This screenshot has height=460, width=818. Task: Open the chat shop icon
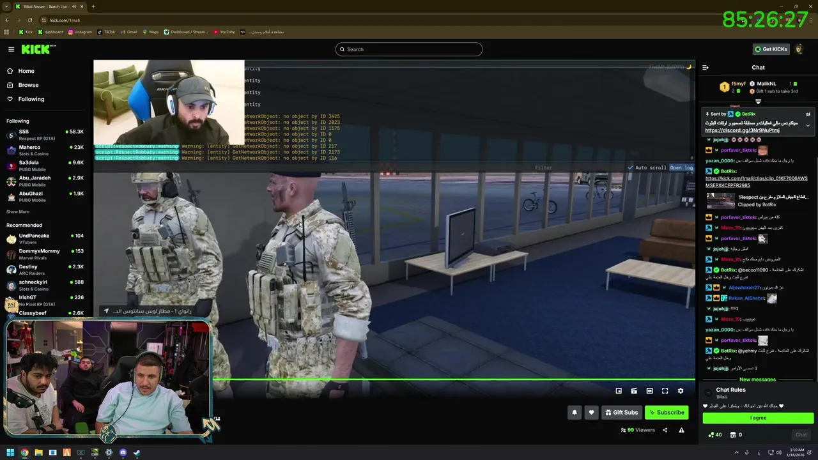click(x=733, y=435)
